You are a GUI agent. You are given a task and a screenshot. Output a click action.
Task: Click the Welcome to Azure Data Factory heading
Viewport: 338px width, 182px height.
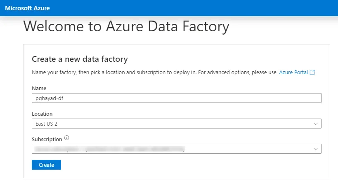tap(126, 27)
